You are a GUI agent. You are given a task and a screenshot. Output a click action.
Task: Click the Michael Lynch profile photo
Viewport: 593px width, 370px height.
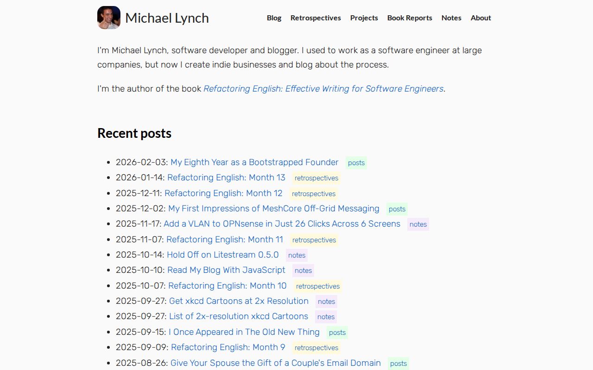(x=108, y=17)
